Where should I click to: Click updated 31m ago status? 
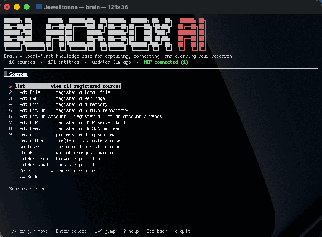click(x=111, y=62)
